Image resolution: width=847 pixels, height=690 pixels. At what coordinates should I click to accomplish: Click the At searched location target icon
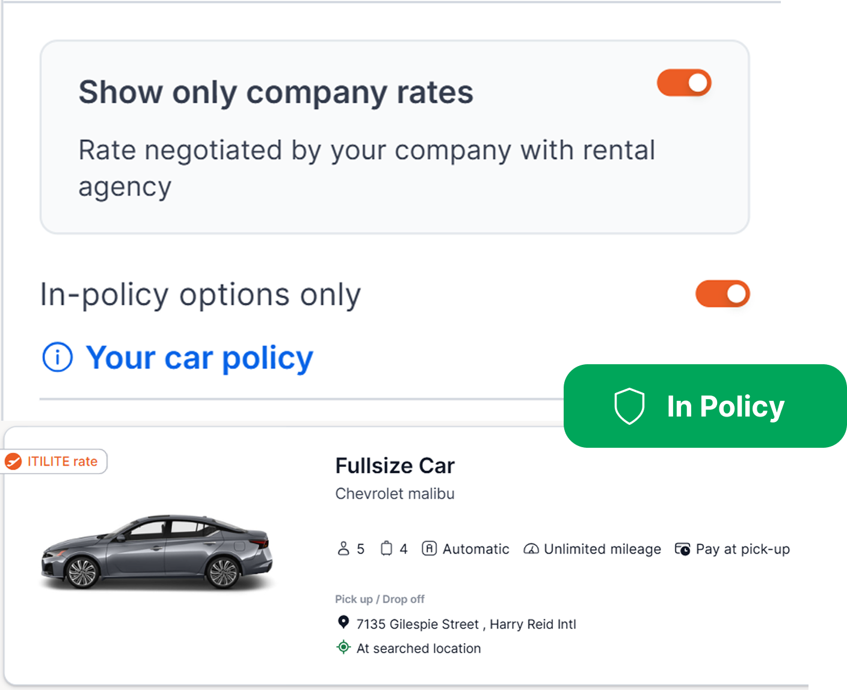tap(343, 647)
